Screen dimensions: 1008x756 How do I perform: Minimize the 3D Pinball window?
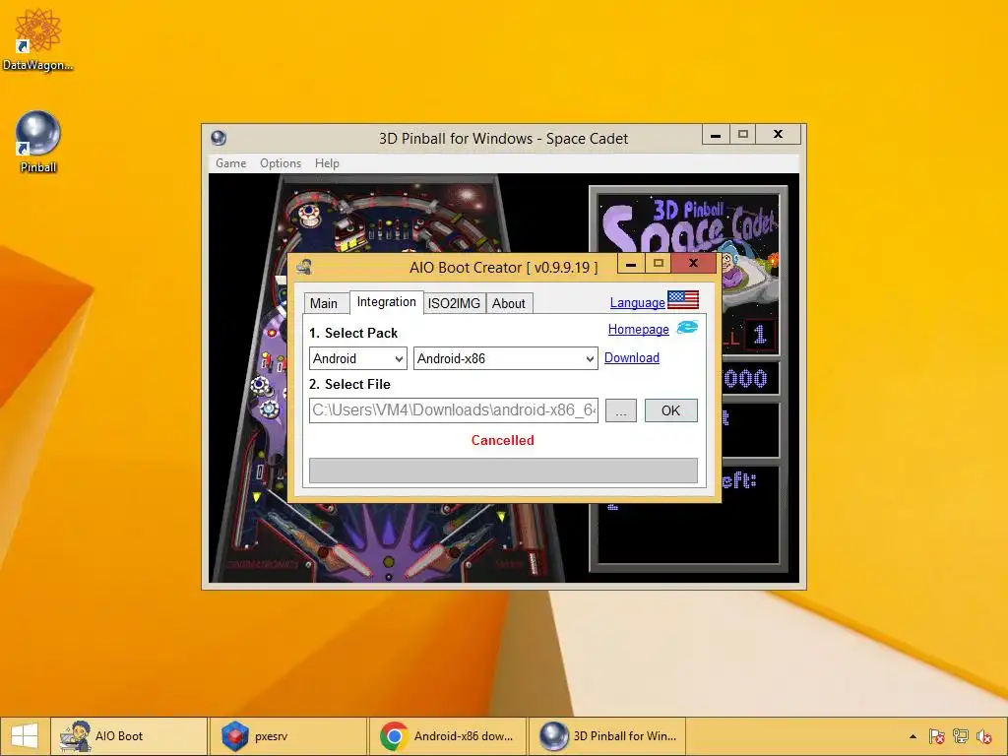716,134
